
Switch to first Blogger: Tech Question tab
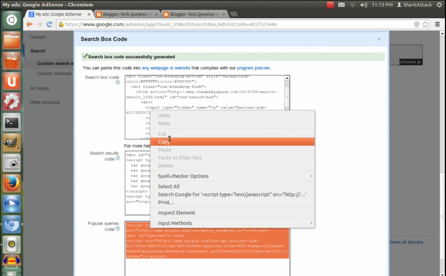(x=127, y=14)
